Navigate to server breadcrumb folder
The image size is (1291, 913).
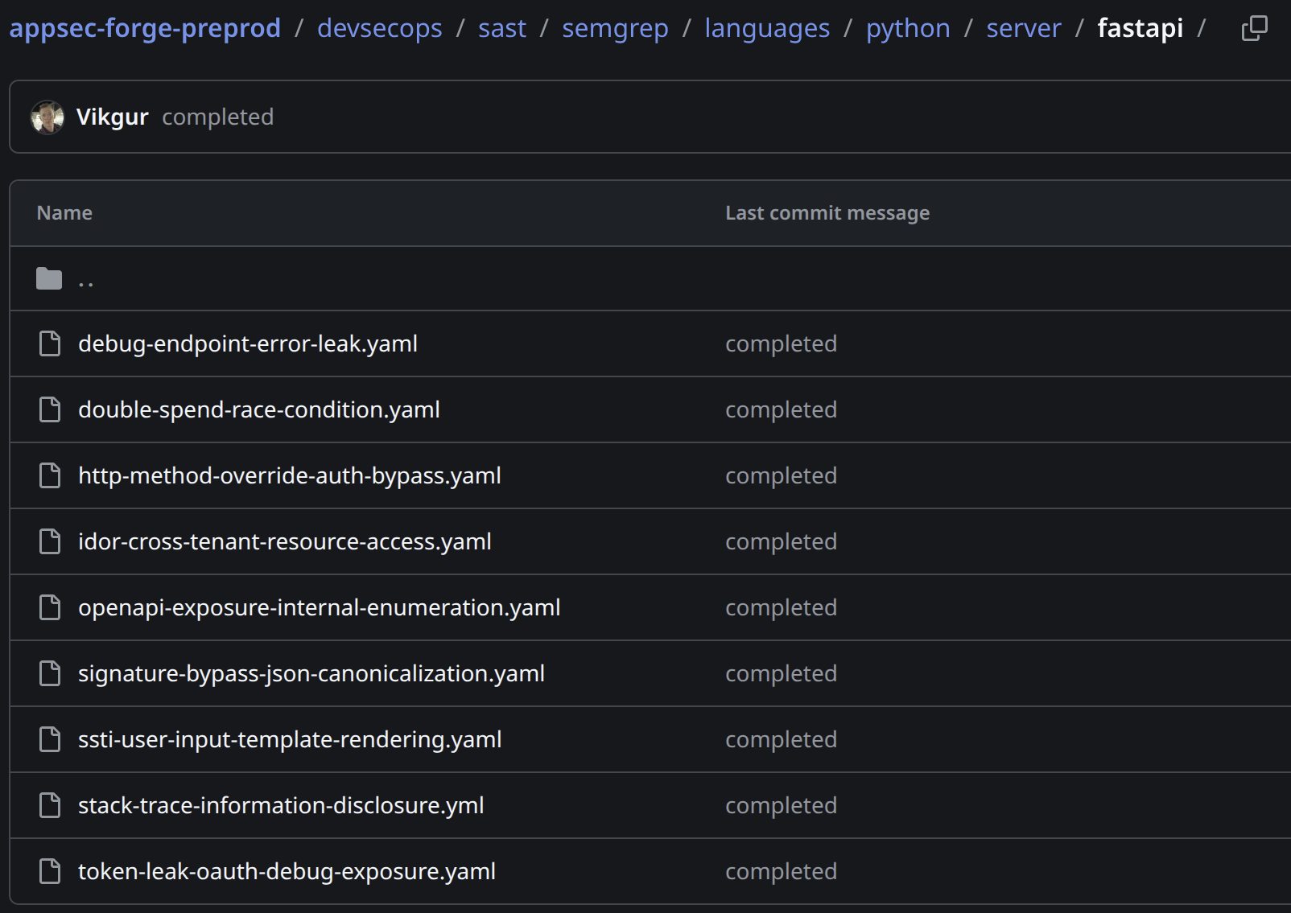(x=1024, y=28)
